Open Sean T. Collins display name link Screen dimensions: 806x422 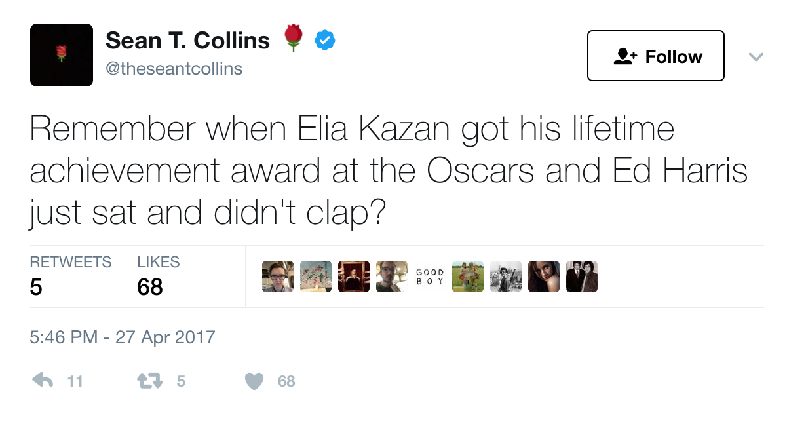pos(187,41)
